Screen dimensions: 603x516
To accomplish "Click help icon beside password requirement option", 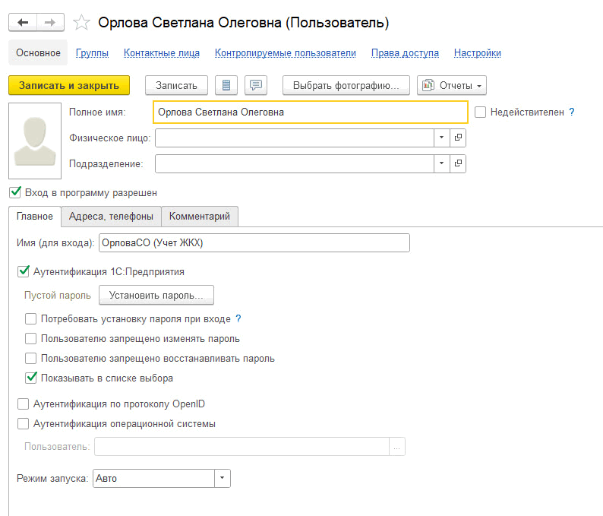I will point(238,318).
